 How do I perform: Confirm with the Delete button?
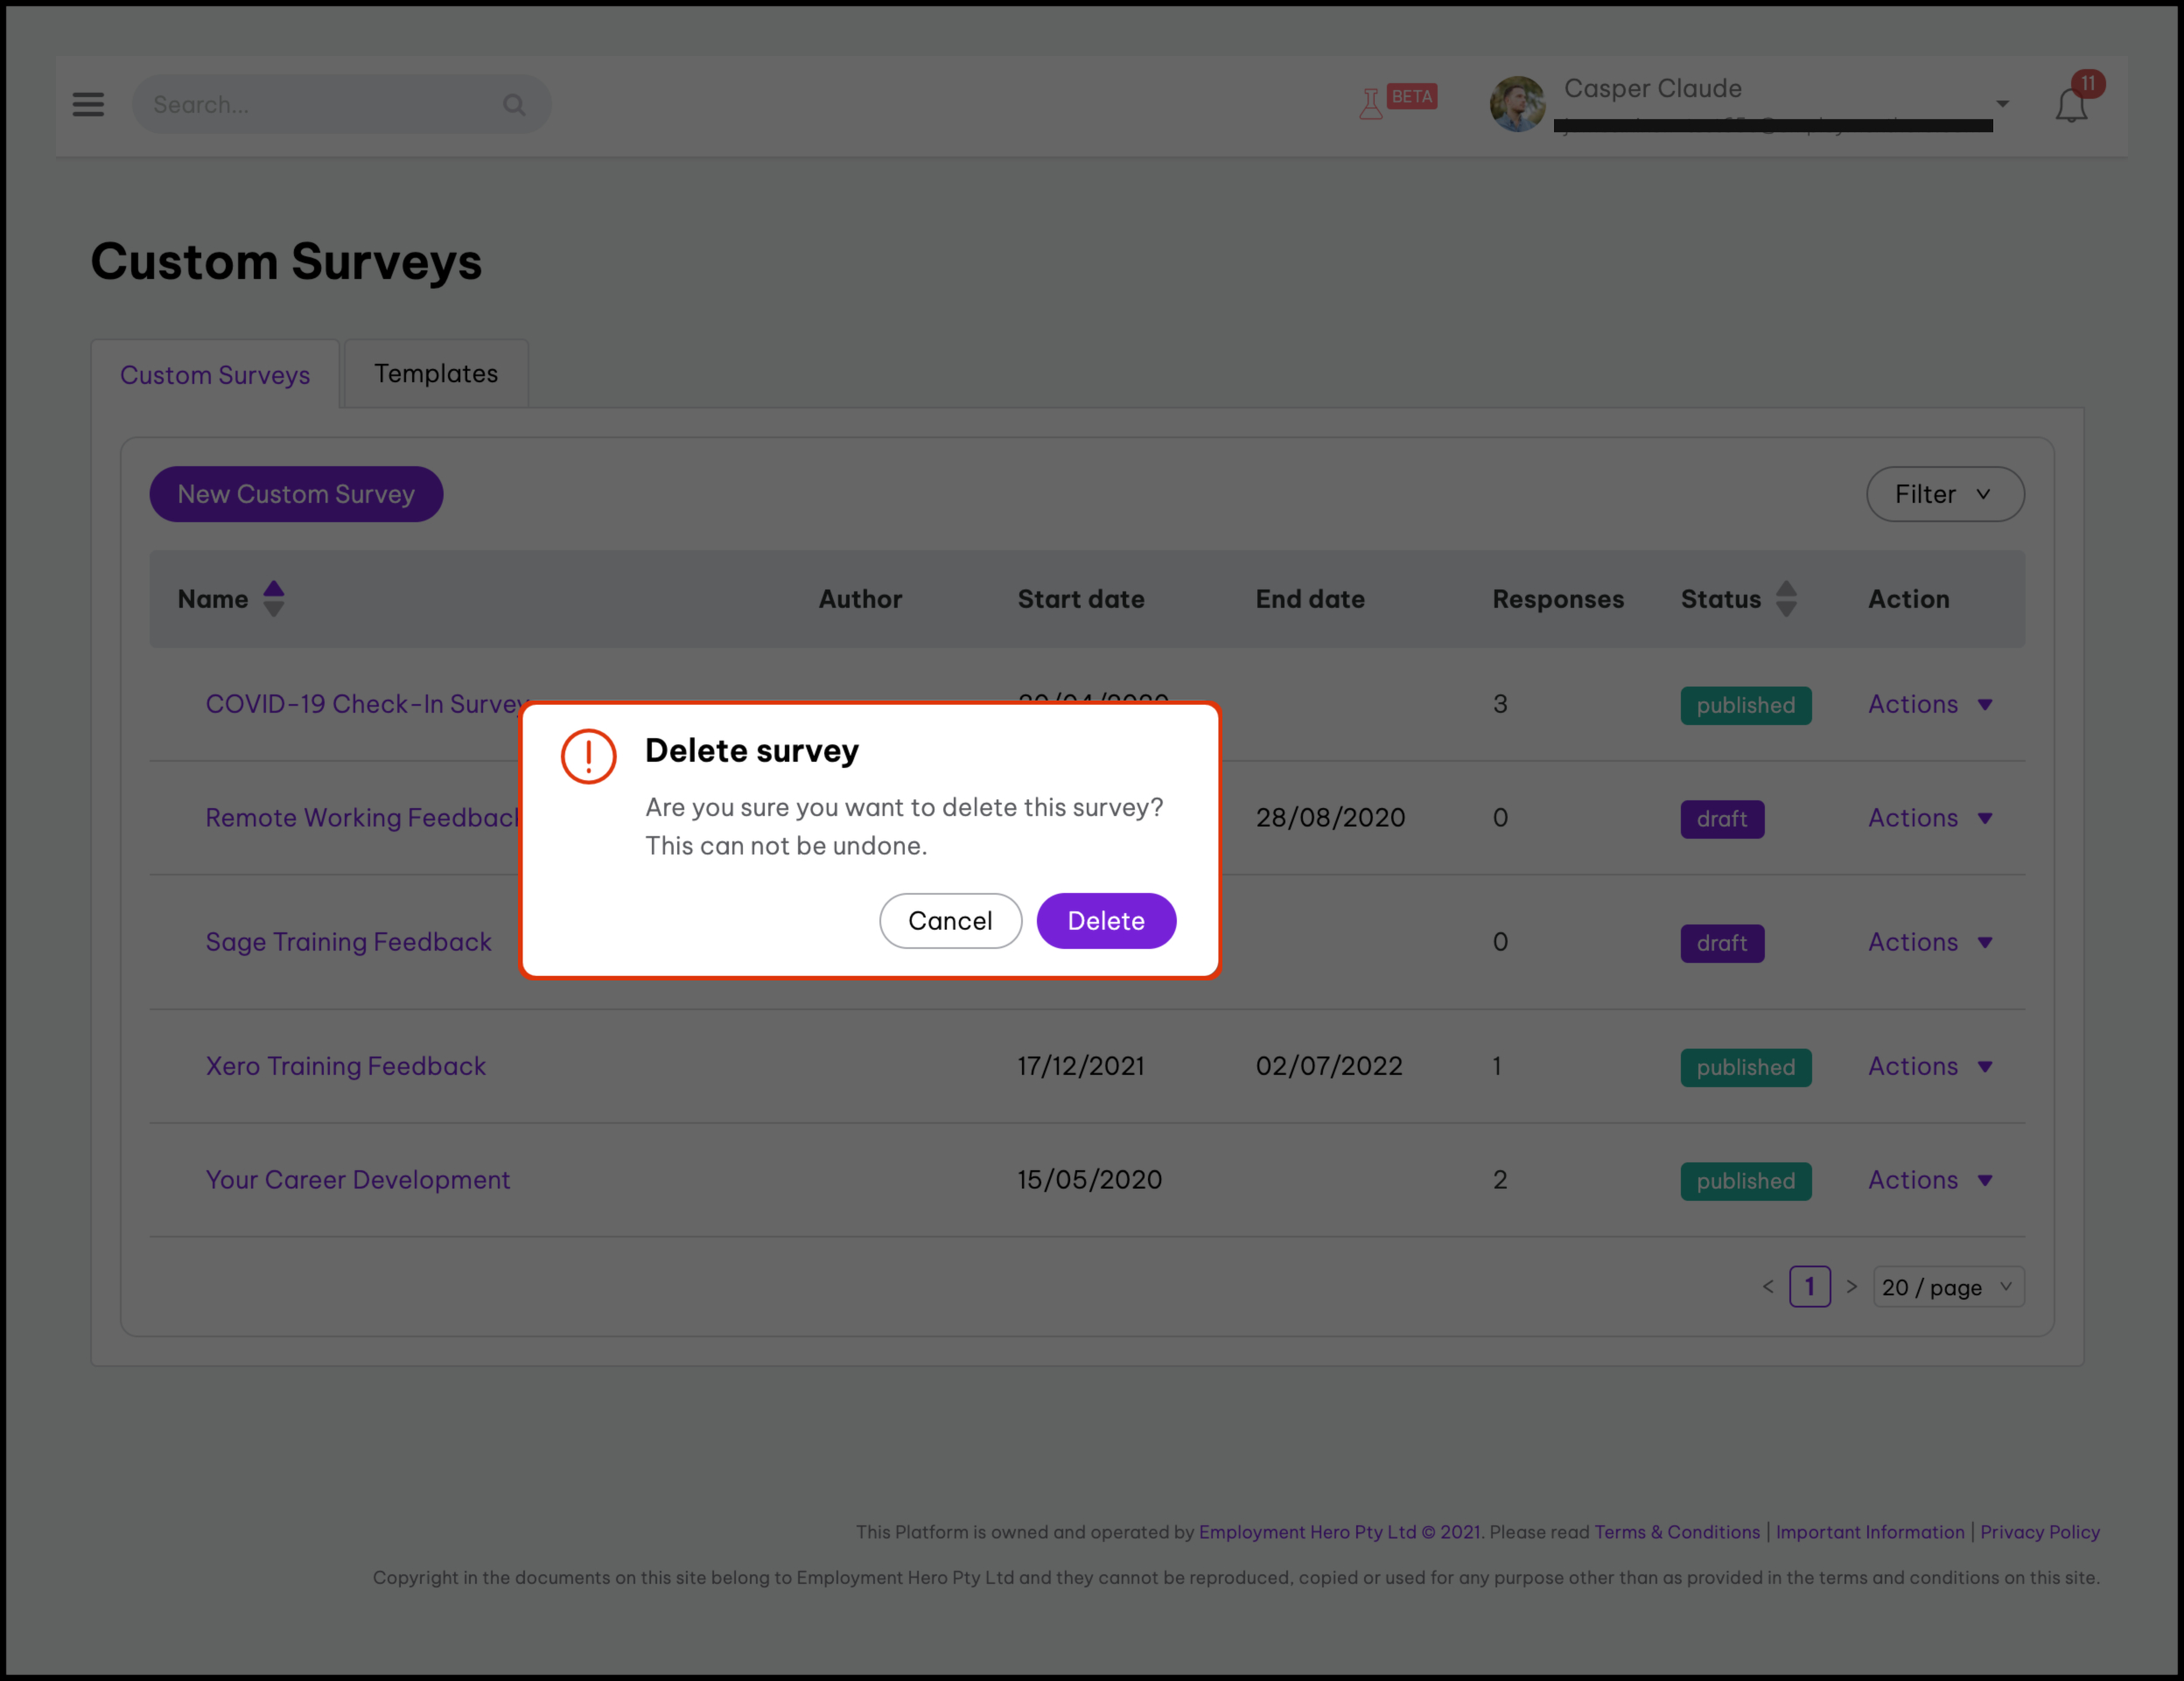tap(1105, 920)
